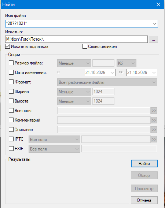Enable Комментарий checkbox
Viewport: 165px width, 208px height.
coord(11,120)
